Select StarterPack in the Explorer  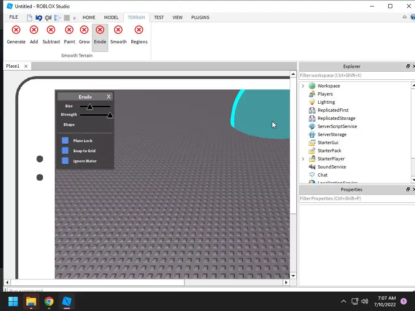(x=329, y=151)
